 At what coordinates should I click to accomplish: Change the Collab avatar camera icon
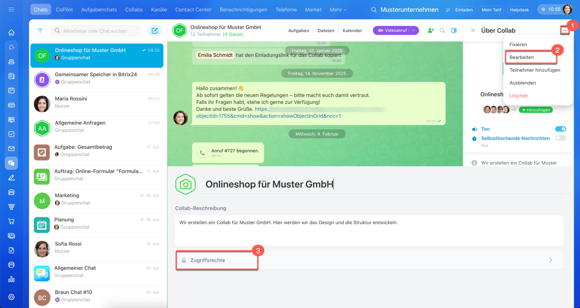pos(185,184)
